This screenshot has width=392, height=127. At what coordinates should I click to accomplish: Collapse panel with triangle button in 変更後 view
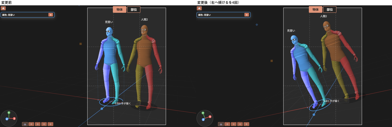199,8
